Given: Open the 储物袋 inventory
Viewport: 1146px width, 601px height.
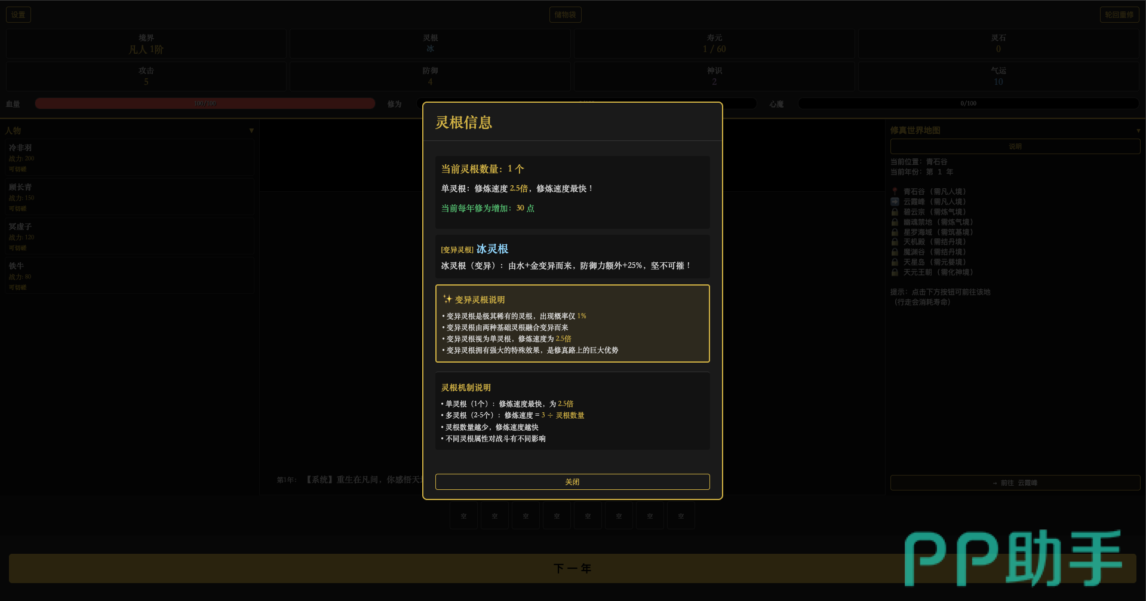Looking at the screenshot, I should coord(565,15).
